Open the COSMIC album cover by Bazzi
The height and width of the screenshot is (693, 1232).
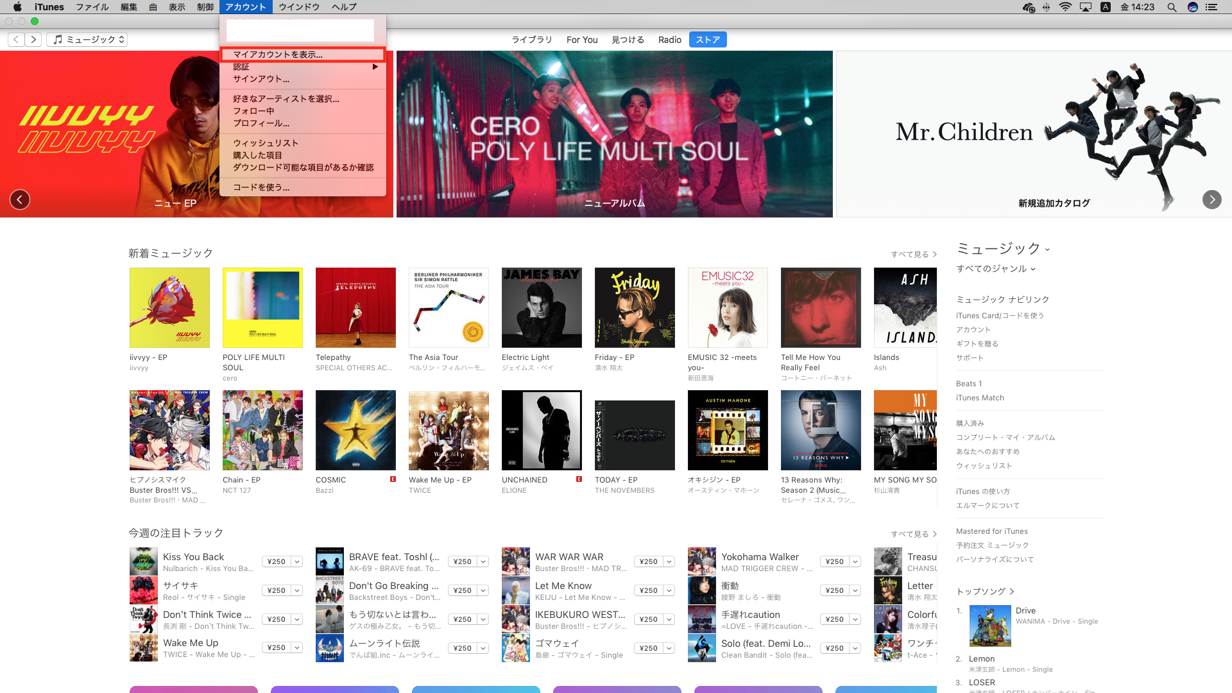pos(355,431)
